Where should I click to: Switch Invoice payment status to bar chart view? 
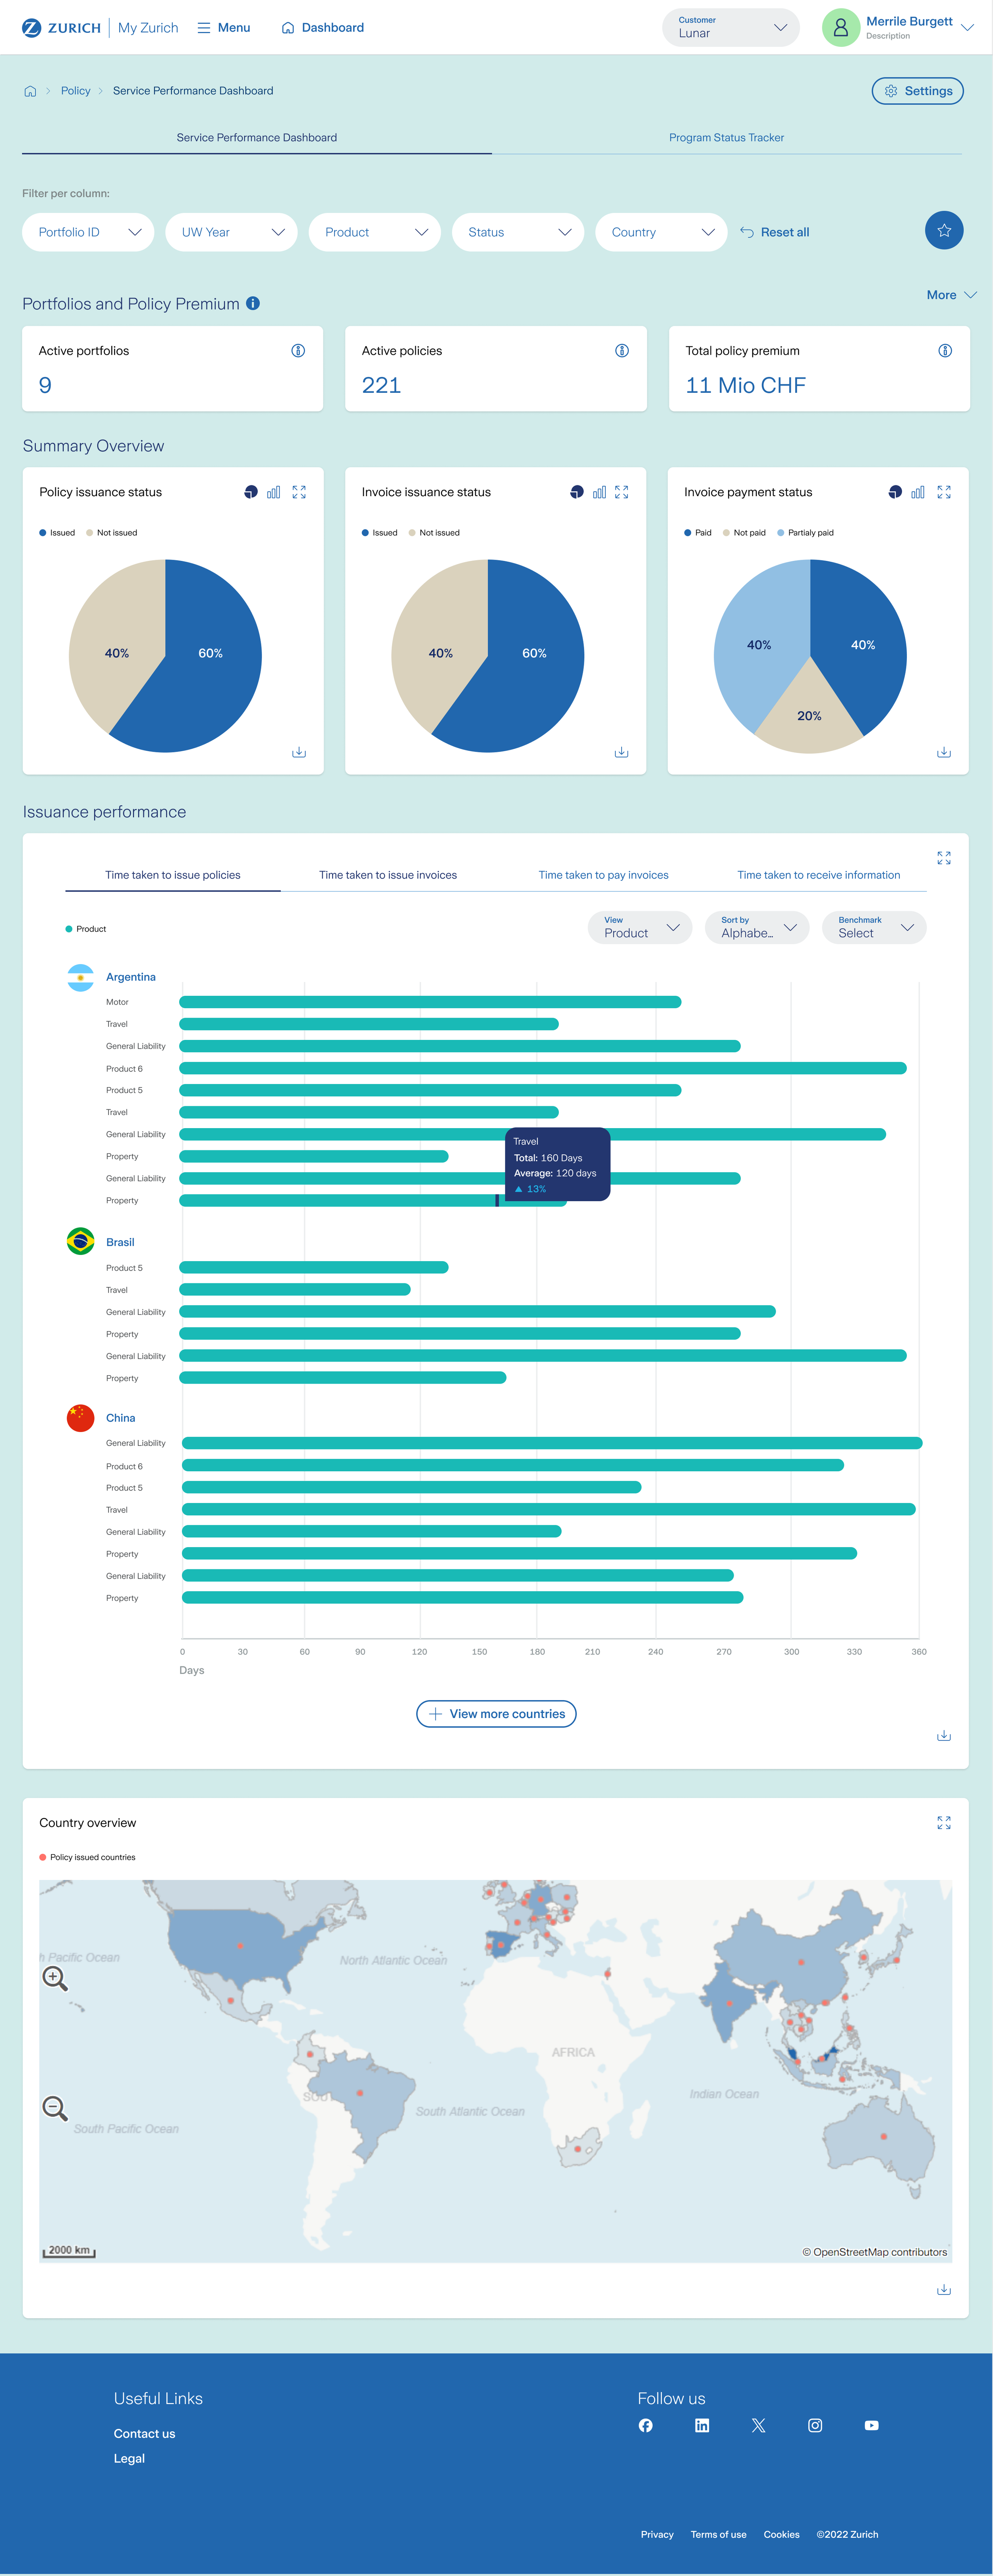coord(918,492)
